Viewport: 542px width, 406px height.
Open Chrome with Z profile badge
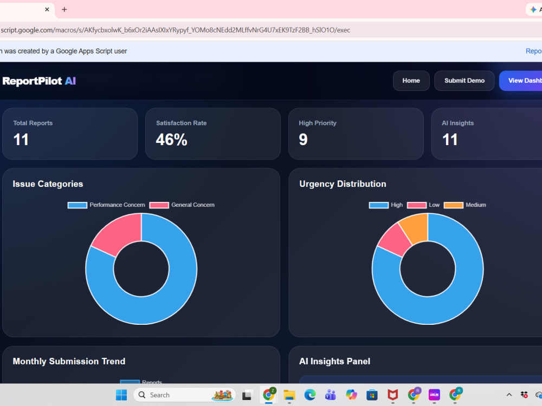click(x=269, y=394)
